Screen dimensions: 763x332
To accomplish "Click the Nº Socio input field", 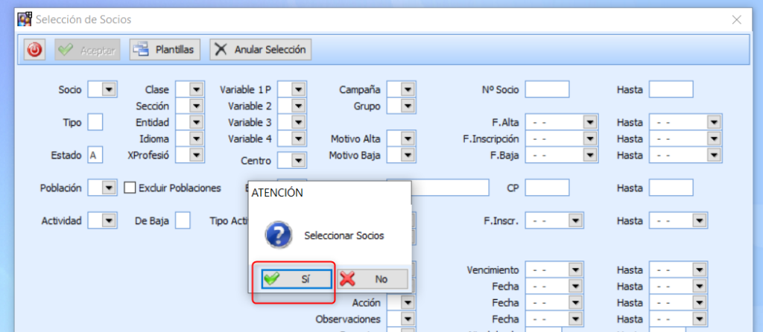I will coord(547,89).
